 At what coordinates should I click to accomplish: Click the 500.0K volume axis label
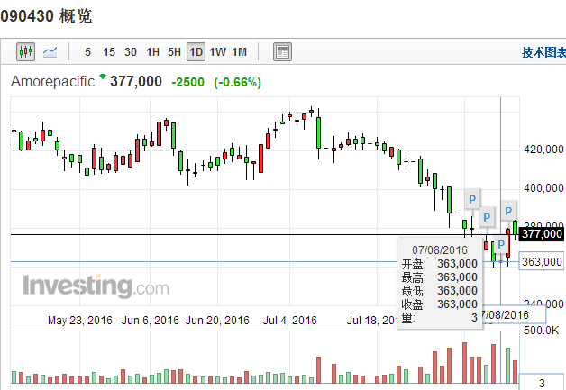point(541,330)
